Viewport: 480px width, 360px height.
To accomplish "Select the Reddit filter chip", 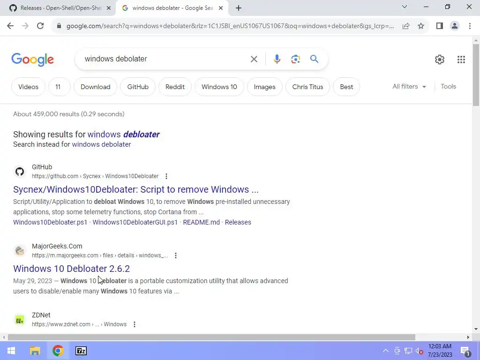I will (175, 87).
